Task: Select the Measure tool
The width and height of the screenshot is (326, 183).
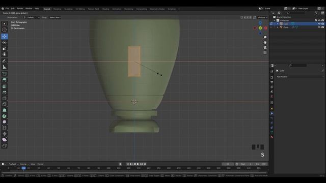Action: (x=5, y=67)
